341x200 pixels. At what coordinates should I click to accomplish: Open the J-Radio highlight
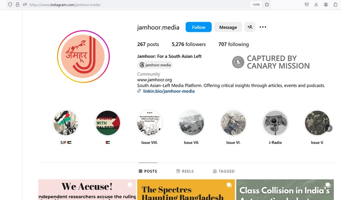(x=275, y=123)
